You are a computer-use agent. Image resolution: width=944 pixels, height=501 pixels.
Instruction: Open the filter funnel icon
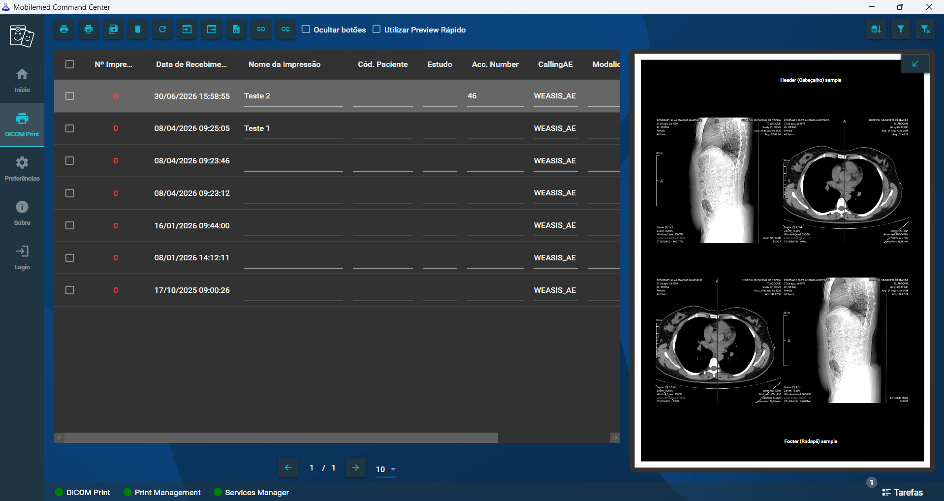coord(901,30)
